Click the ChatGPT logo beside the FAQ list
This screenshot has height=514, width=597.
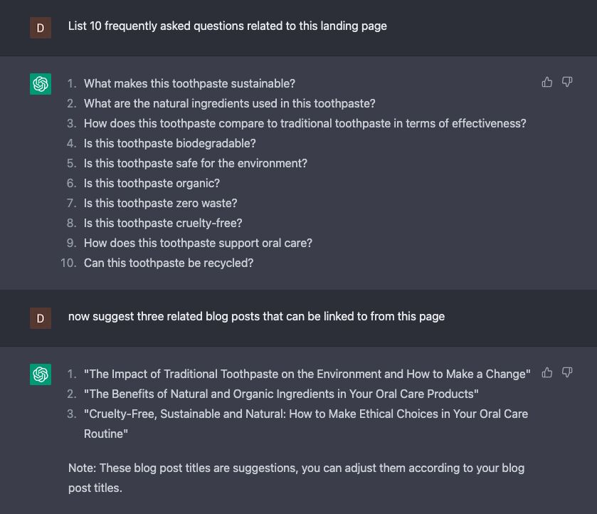(x=41, y=84)
